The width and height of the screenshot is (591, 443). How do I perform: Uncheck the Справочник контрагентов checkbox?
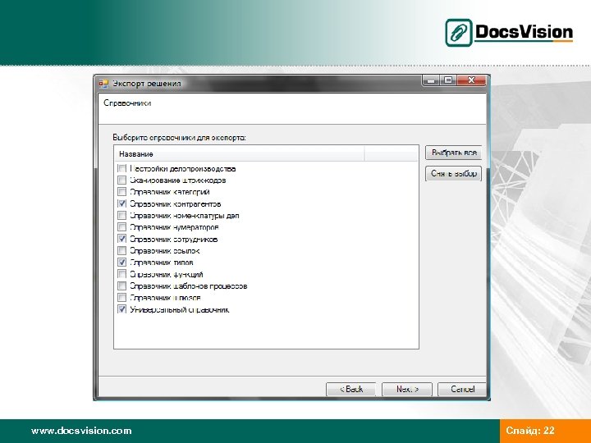121,203
